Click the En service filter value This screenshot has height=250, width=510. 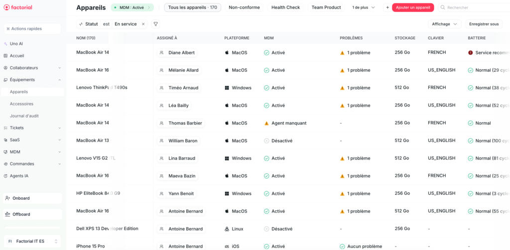[x=126, y=24]
